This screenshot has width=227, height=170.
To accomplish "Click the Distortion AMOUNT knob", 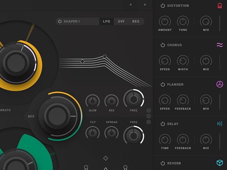I will point(165,22).
